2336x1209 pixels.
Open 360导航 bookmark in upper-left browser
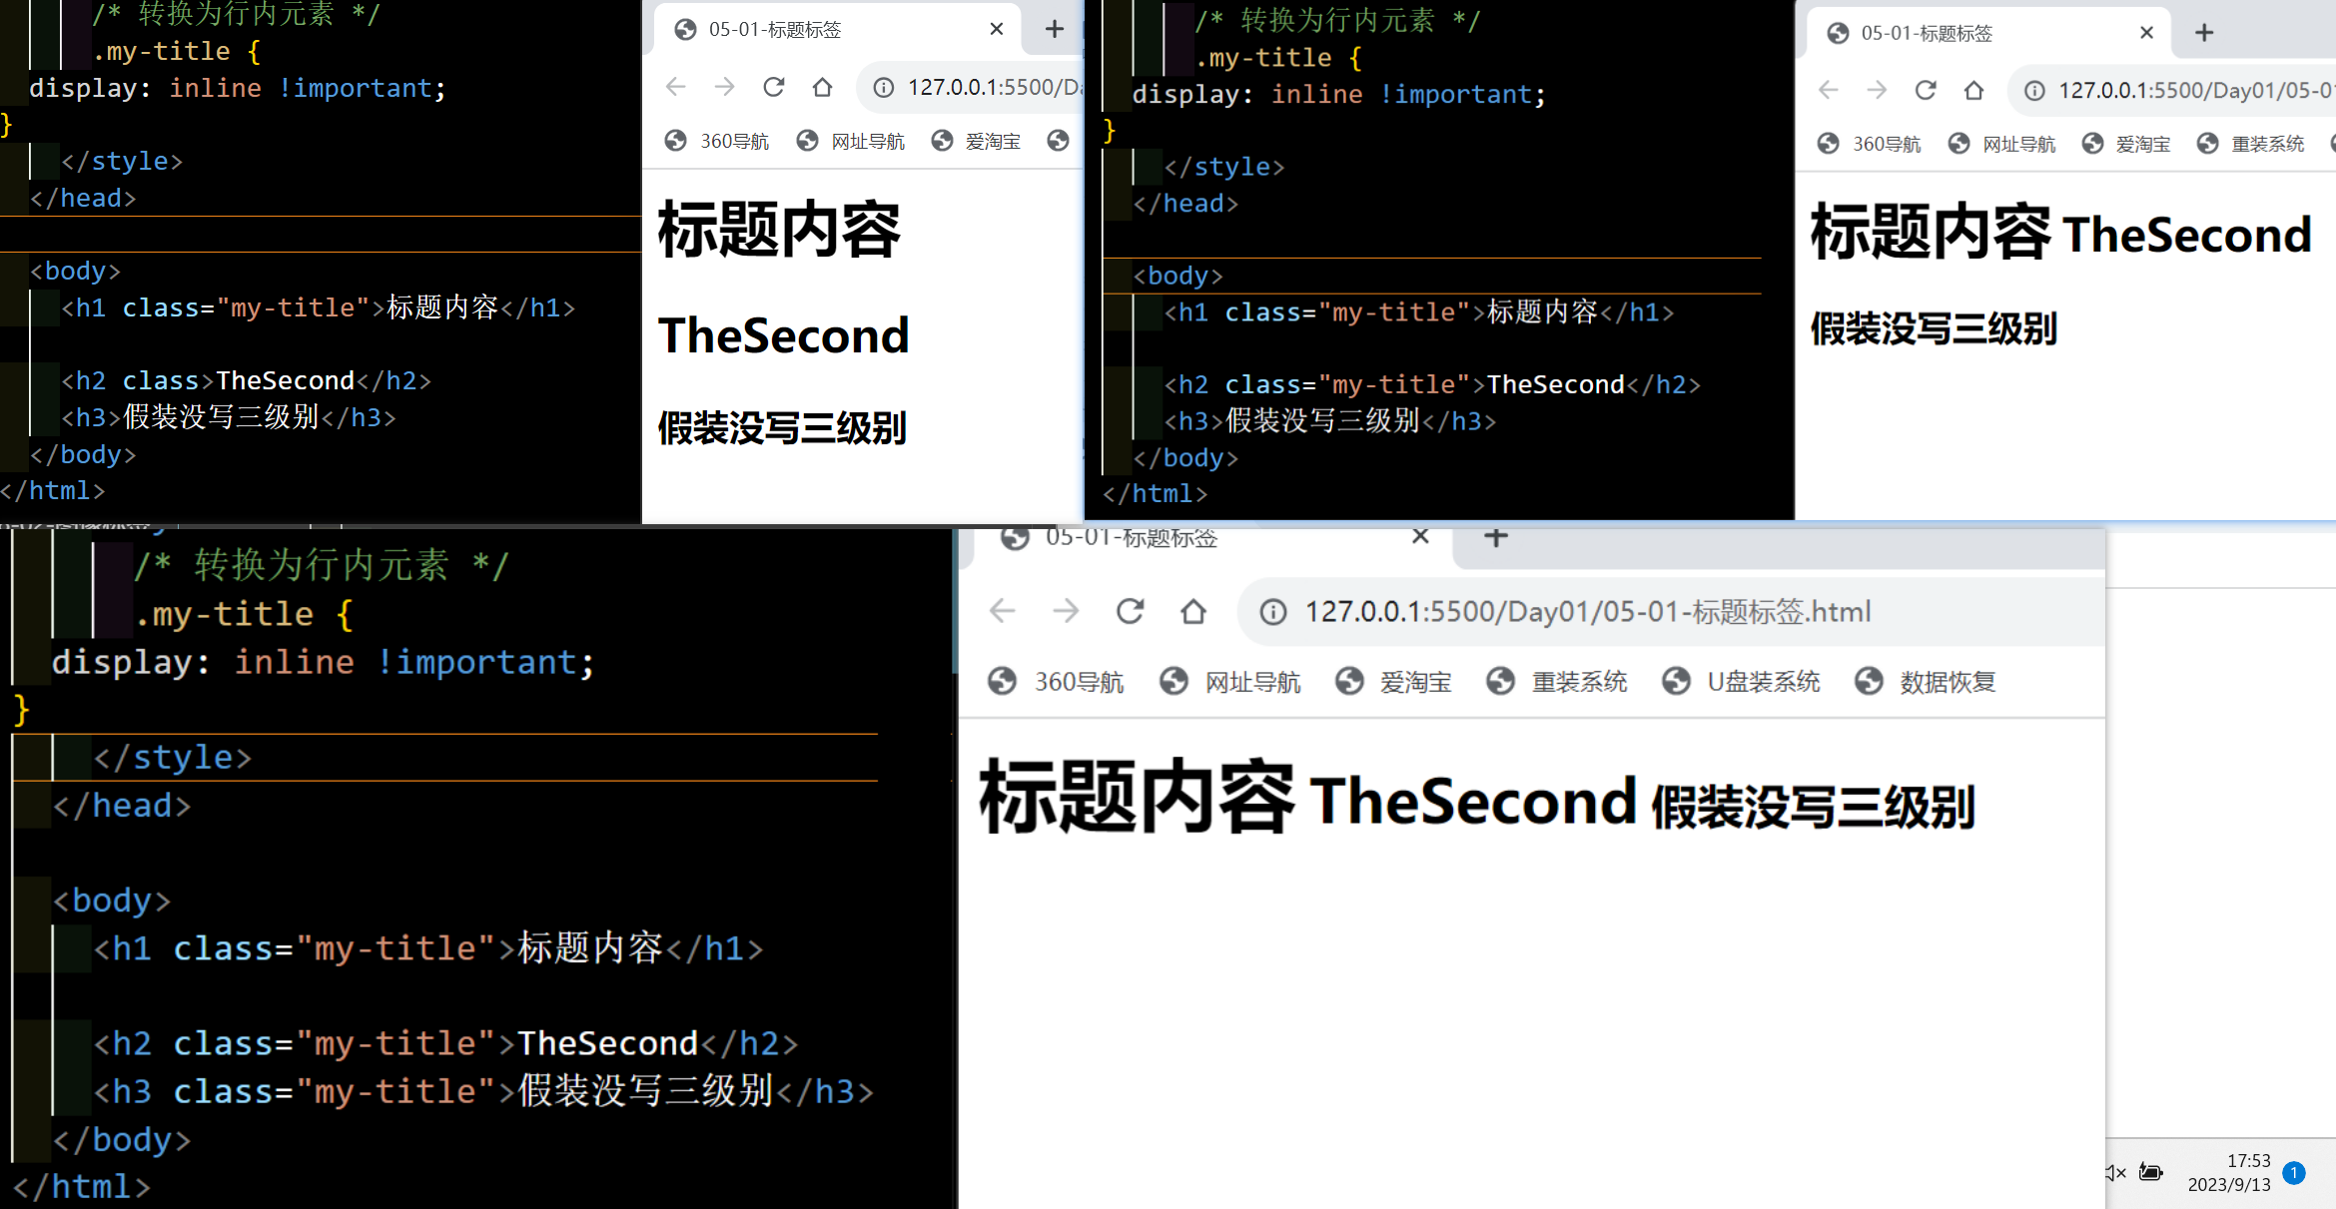[x=717, y=142]
